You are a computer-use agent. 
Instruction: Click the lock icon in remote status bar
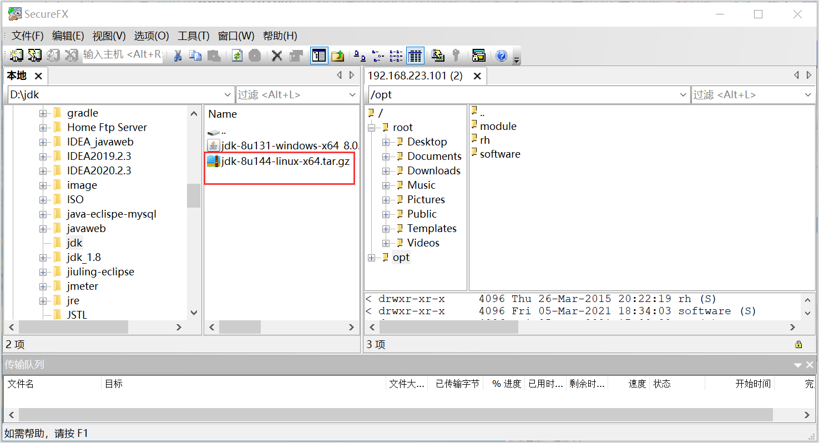pyautogui.click(x=798, y=344)
